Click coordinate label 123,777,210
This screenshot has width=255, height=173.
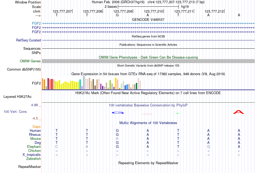153,11
